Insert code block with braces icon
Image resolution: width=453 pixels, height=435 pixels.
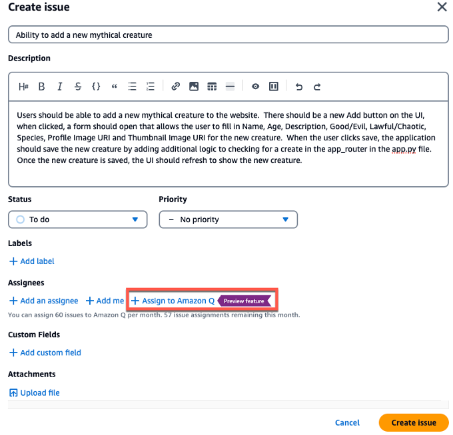coord(96,86)
